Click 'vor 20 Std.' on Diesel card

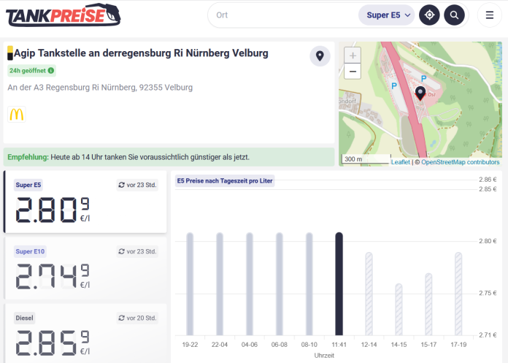point(142,318)
